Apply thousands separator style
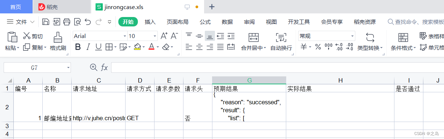Screen dimensions: 444x139 (x=329, y=47)
